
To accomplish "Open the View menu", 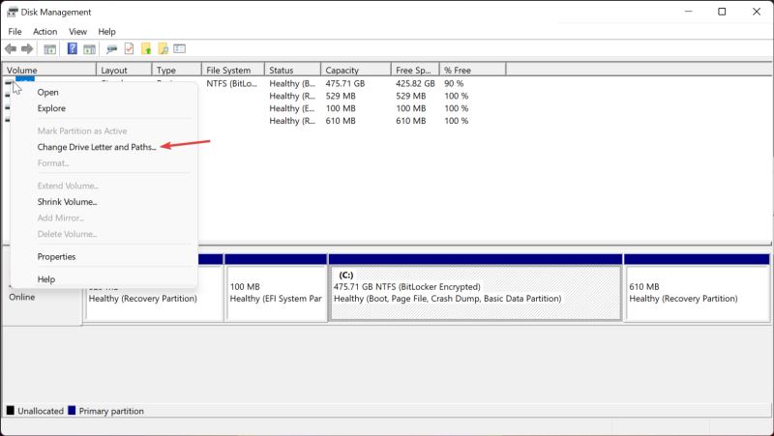I will (x=77, y=32).
